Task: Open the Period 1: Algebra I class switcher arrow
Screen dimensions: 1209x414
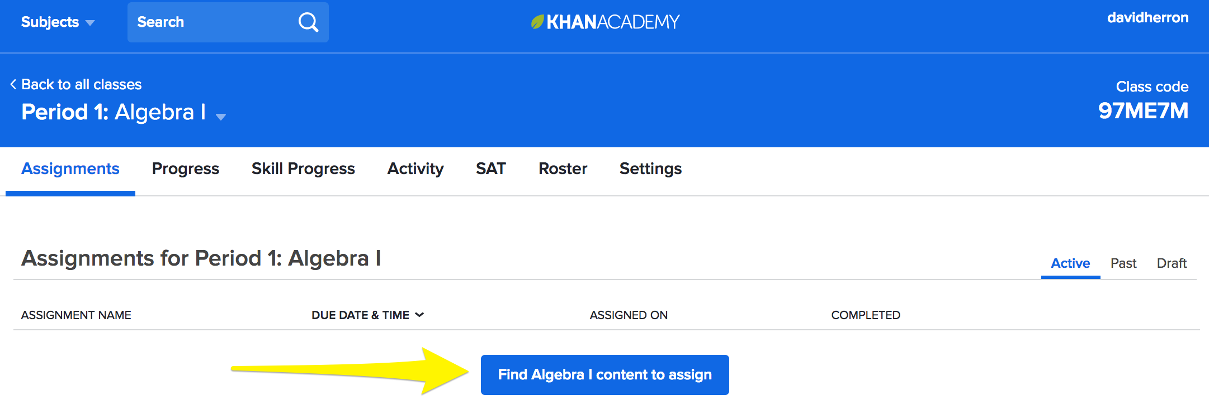Action: coord(221,117)
